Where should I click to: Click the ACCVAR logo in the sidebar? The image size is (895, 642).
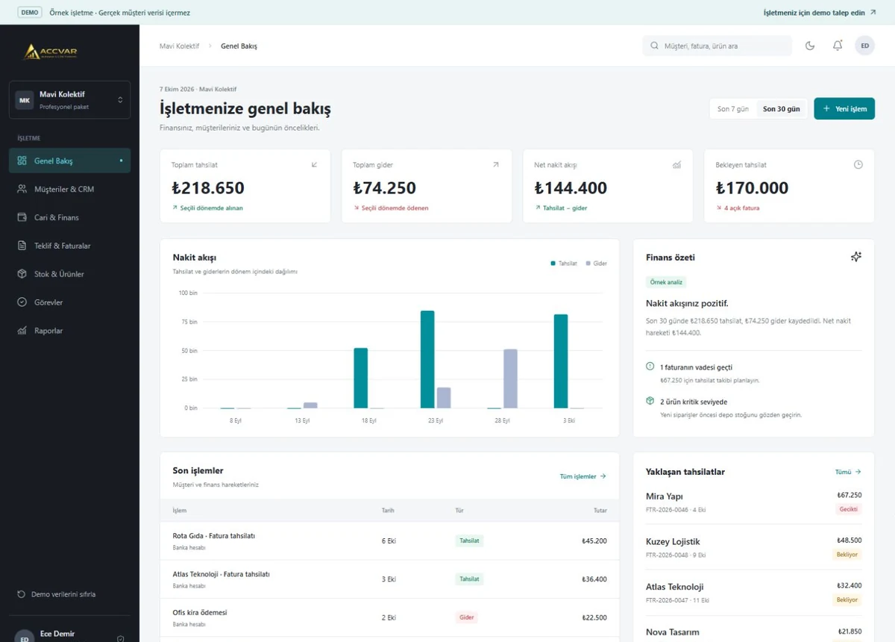click(x=51, y=52)
